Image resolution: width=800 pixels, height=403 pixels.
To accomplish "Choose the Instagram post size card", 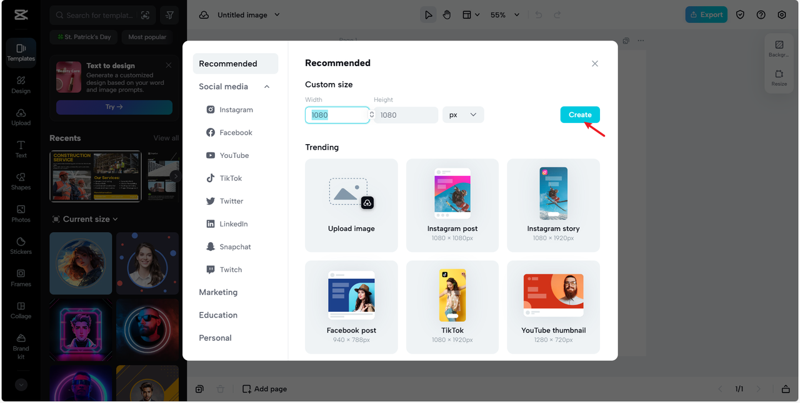I will pyautogui.click(x=452, y=205).
